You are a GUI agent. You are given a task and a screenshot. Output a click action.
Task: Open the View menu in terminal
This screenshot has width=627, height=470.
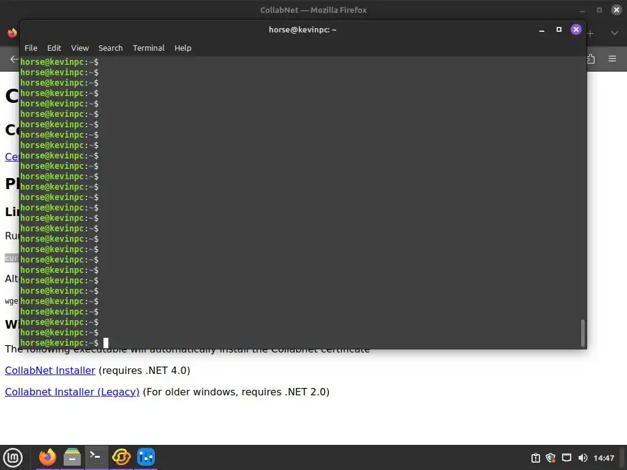click(80, 48)
